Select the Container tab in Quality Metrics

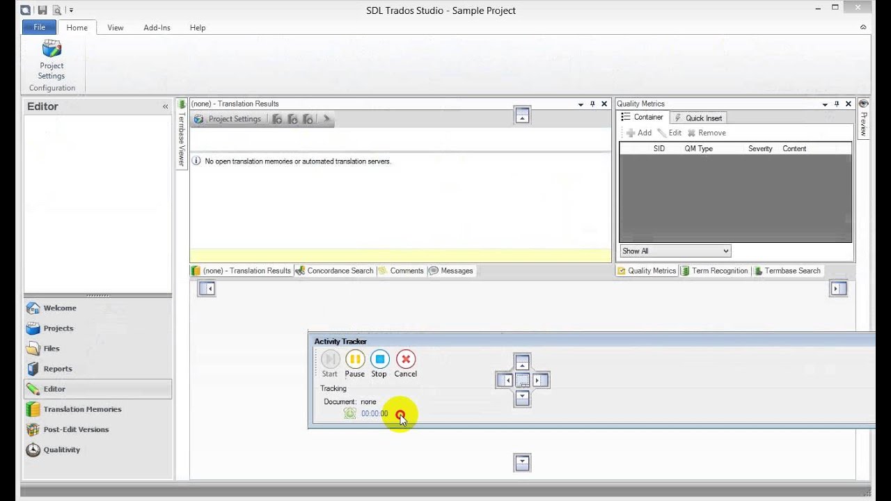[642, 118]
